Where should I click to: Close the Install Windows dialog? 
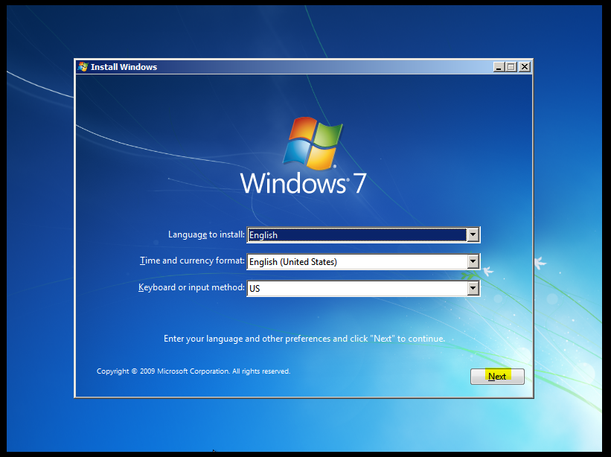pos(525,67)
